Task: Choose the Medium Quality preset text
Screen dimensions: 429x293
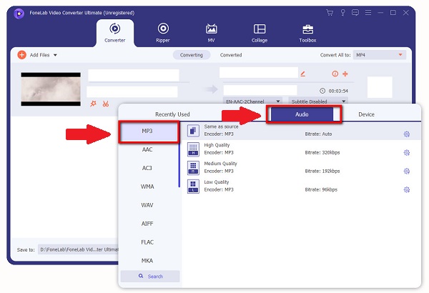Action: coord(220,164)
